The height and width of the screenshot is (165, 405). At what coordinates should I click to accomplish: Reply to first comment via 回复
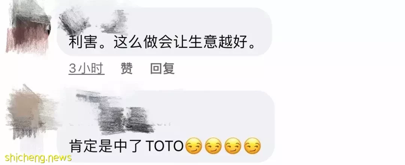(162, 69)
